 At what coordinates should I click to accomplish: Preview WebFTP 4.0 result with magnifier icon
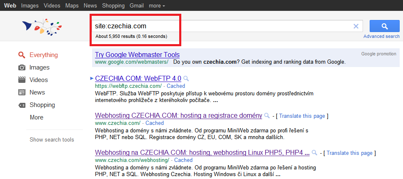(186, 79)
